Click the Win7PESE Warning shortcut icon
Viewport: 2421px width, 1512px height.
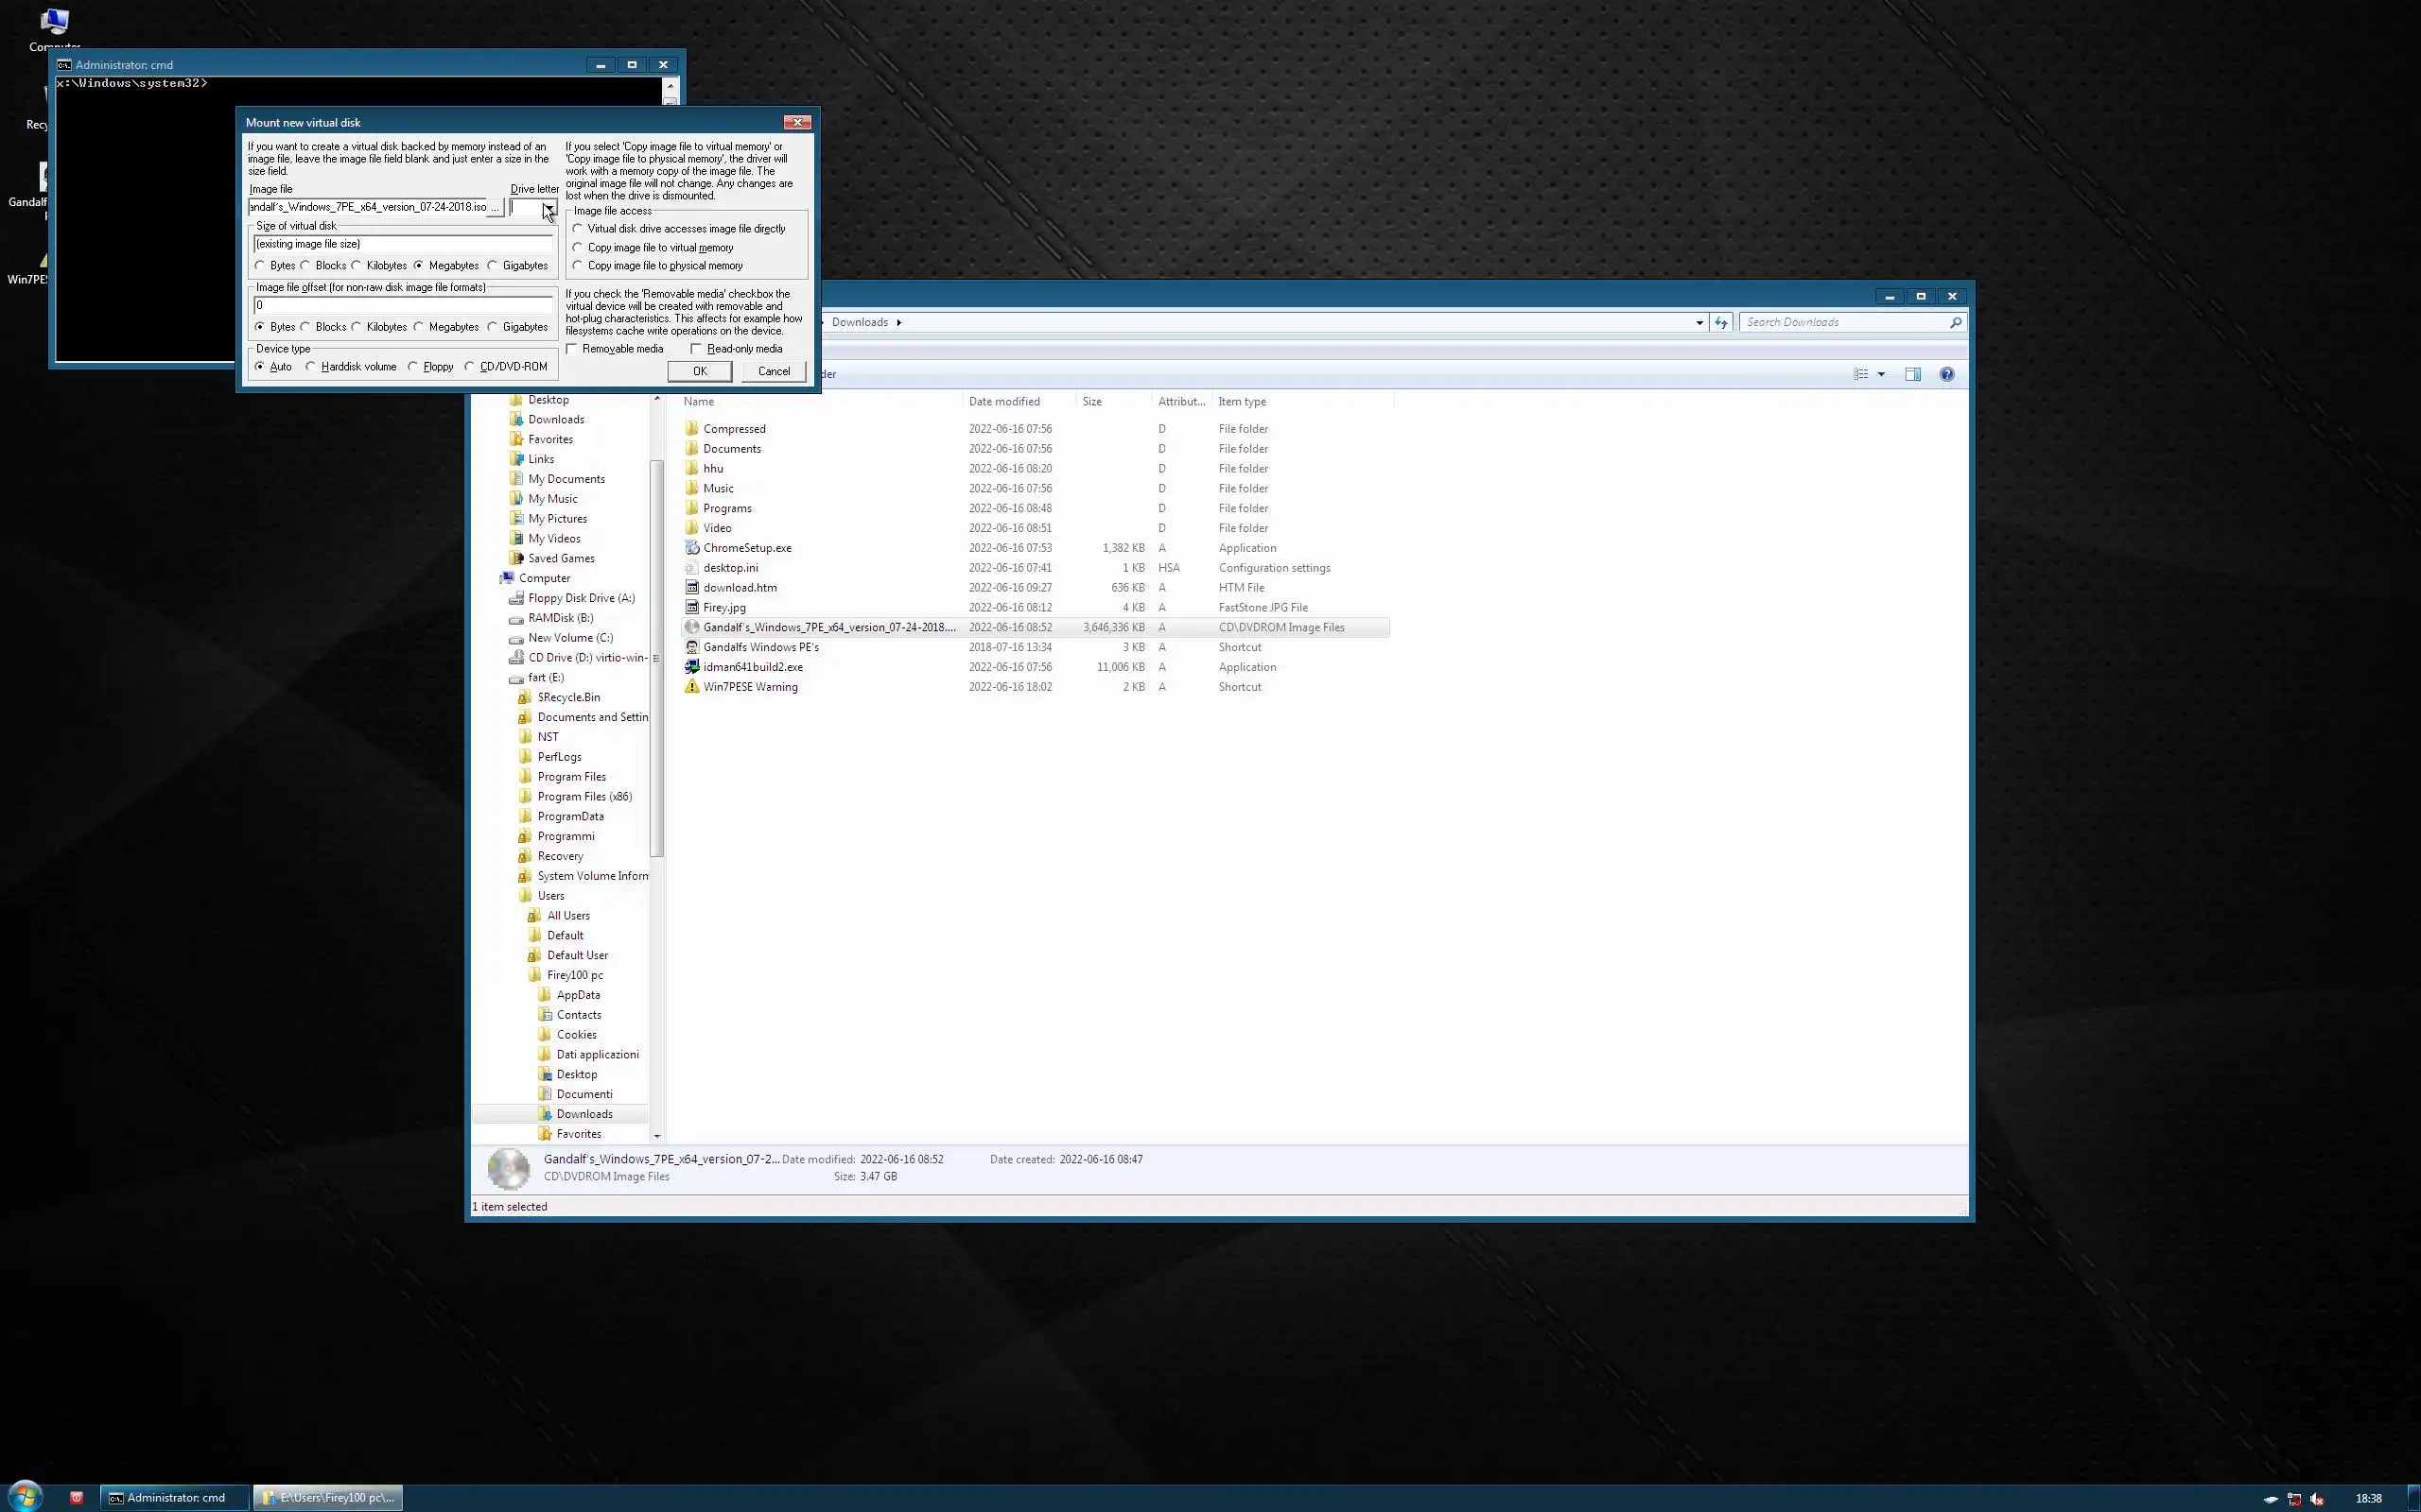691,687
